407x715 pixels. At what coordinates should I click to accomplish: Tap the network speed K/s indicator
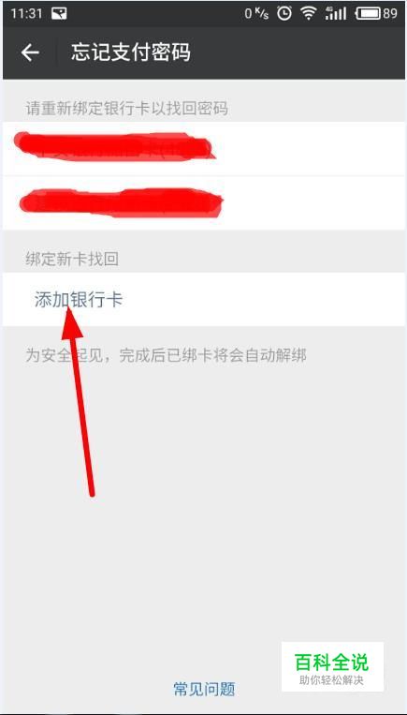pyautogui.click(x=256, y=14)
